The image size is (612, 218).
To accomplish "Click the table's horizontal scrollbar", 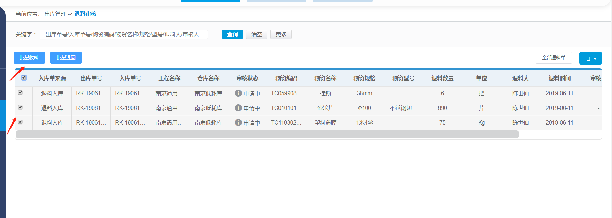I will (x=267, y=135).
